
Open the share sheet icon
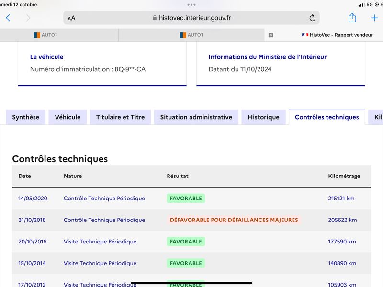click(352, 18)
